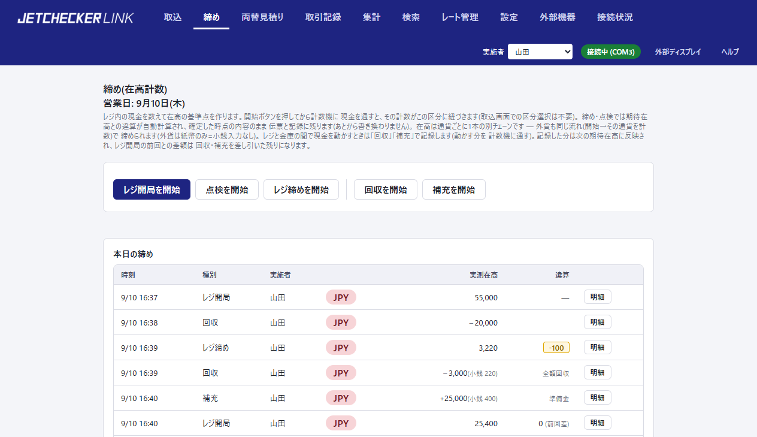Open the 接続状況 tab
Viewport: 757px width, 437px height.
pos(615,17)
